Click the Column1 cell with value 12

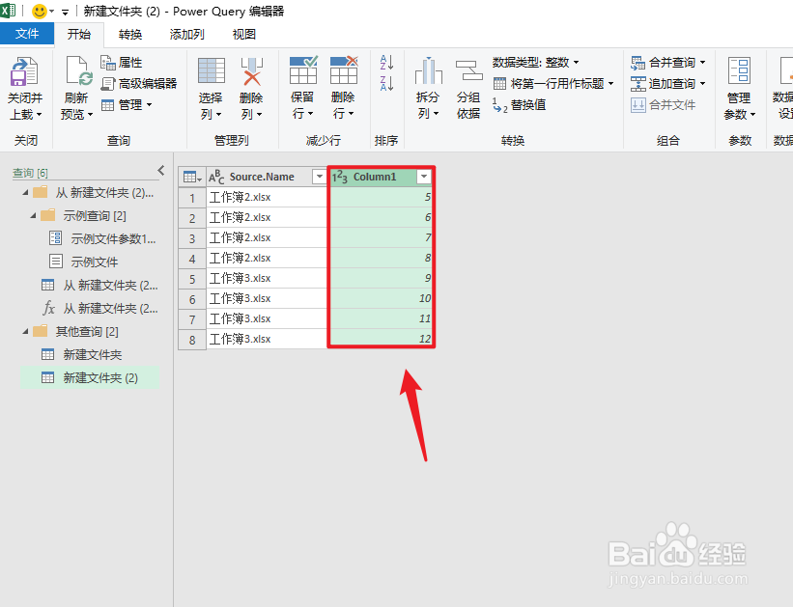(381, 339)
